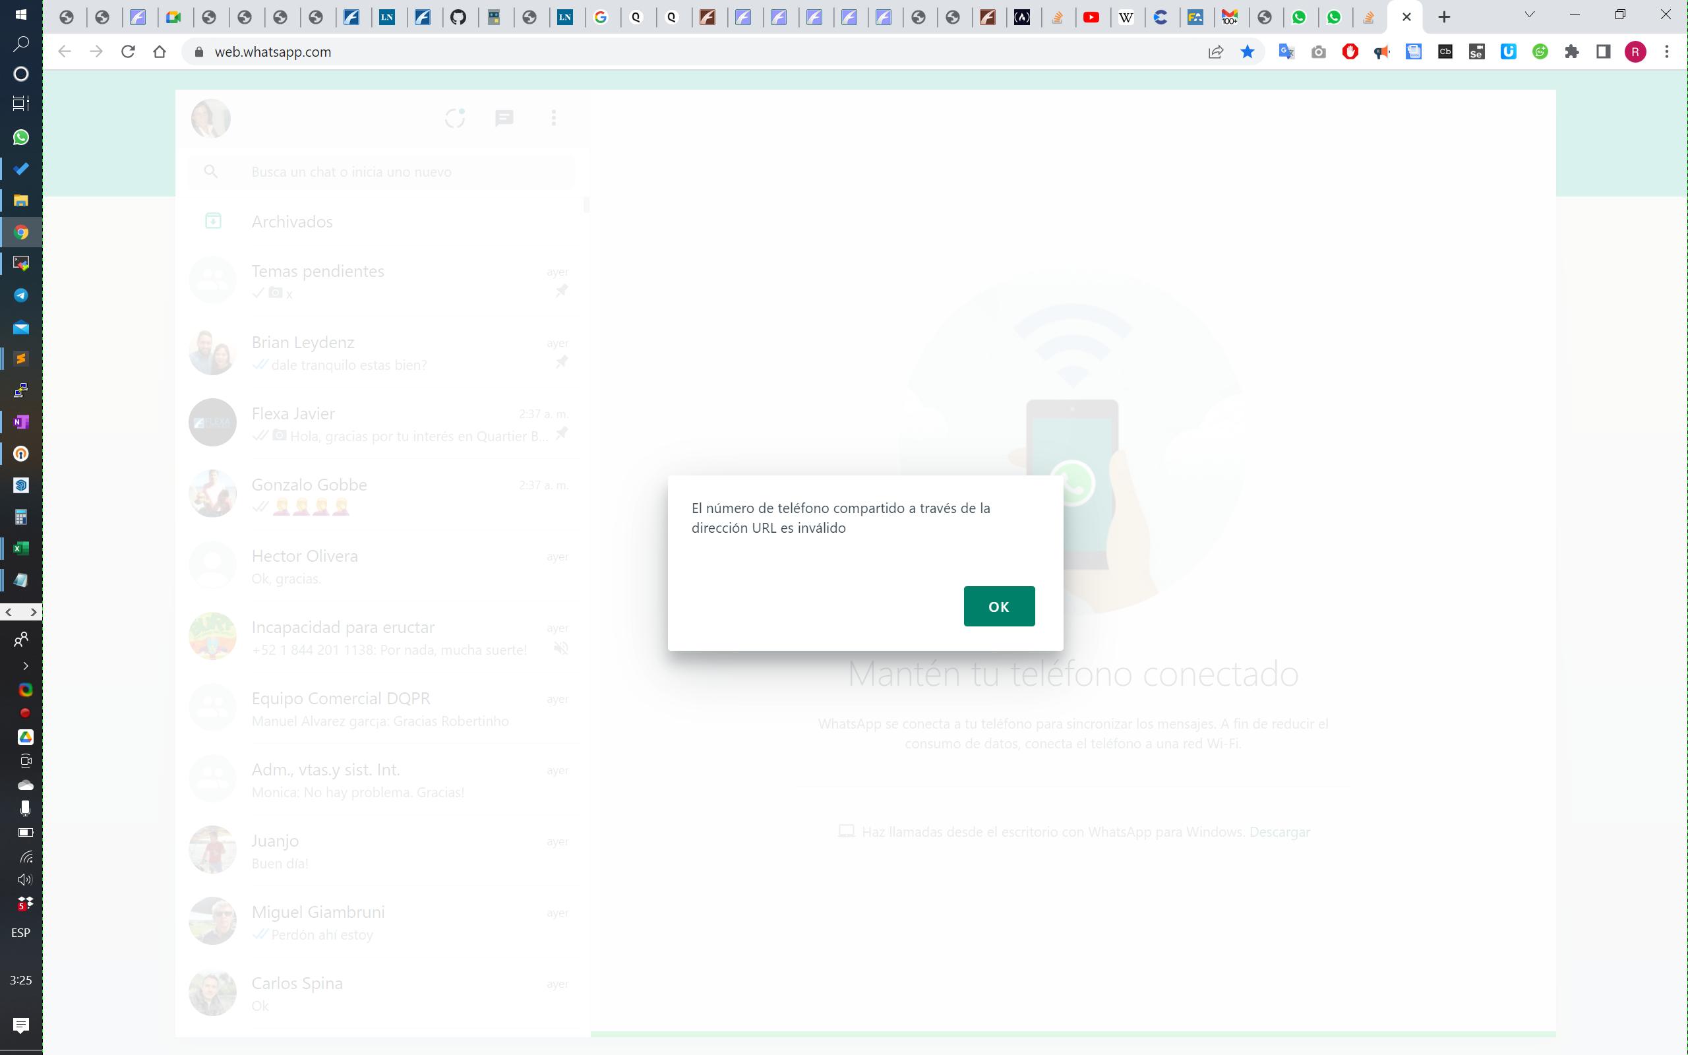1688x1055 pixels.
Task: Open the Incapacidad para eructar group
Action: [x=382, y=637]
